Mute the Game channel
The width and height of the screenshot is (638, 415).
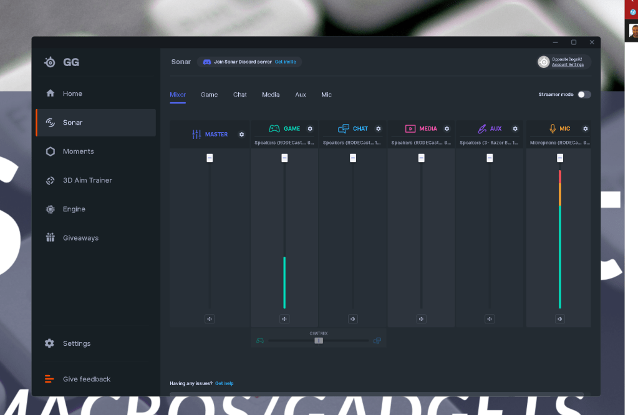click(x=284, y=319)
